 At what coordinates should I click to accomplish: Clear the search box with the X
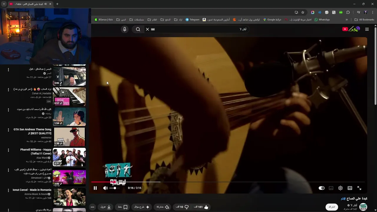(148, 29)
